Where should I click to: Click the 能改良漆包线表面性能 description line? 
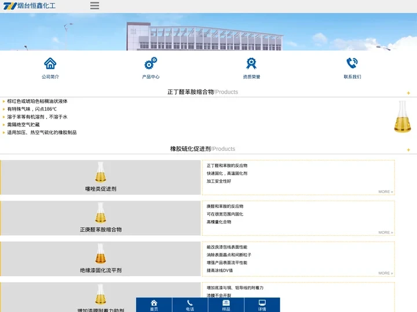[x=227, y=247]
